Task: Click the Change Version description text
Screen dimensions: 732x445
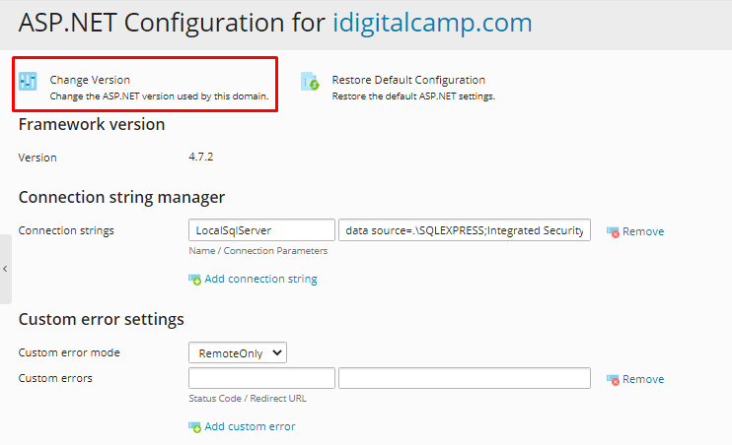Action: pos(160,96)
